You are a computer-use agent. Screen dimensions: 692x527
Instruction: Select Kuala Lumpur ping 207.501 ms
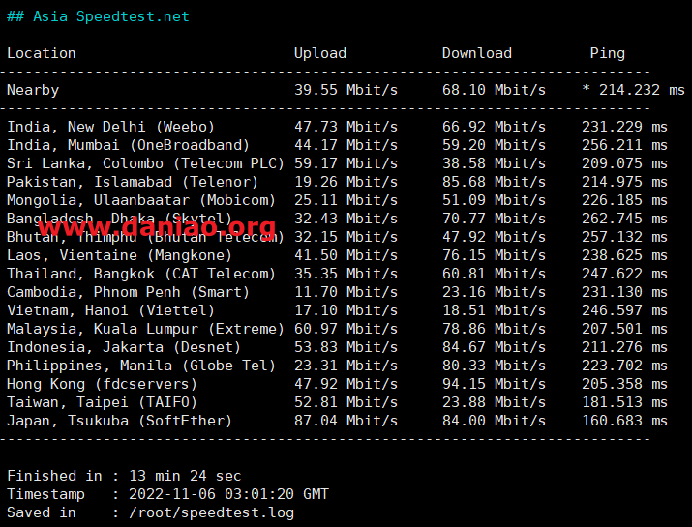coord(624,329)
